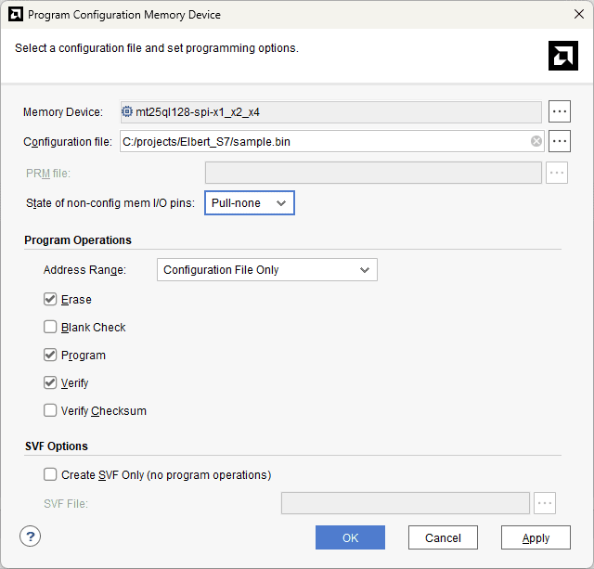Viewport: 594px width, 569px height.
Task: Click the Cancel button
Action: click(x=443, y=537)
